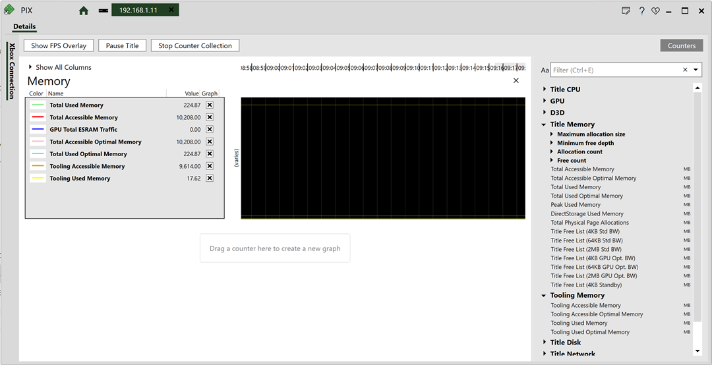Close the Memory graph panel
This screenshot has width=712, height=365.
point(516,80)
